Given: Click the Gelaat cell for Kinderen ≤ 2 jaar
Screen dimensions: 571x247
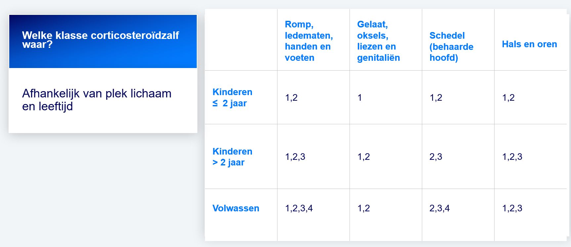Looking at the screenshot, I should click(x=360, y=98).
